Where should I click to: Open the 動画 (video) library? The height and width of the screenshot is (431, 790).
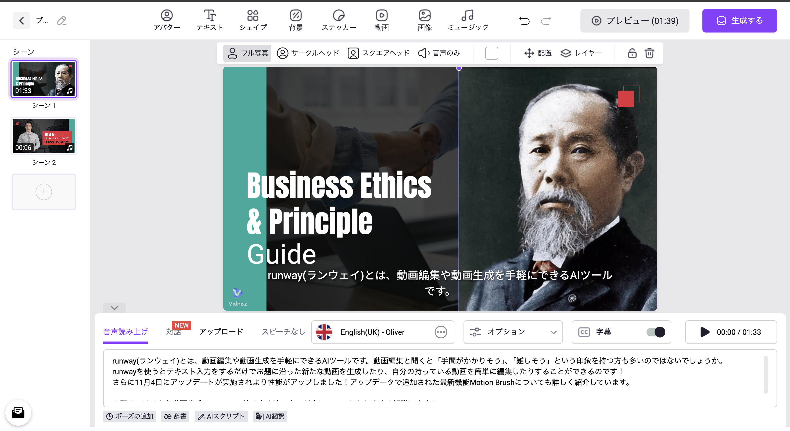click(x=382, y=20)
